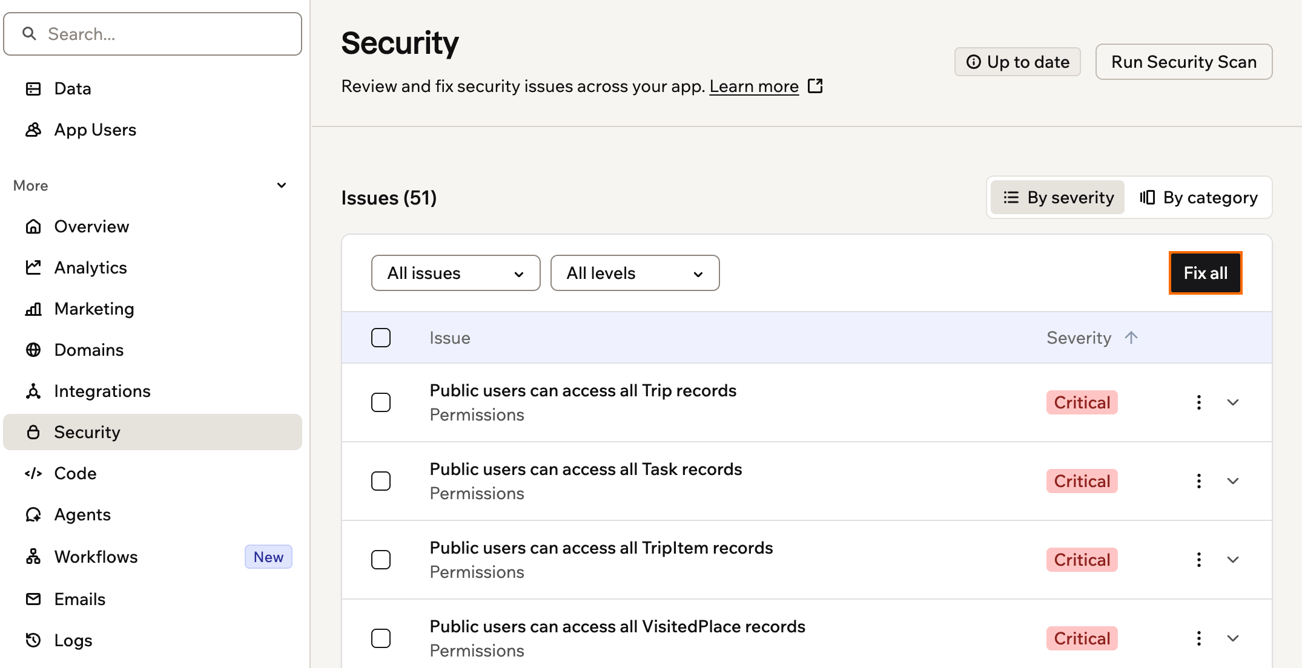
Task: Tick the select-all checkbox in the Issue header
Action: coord(381,338)
